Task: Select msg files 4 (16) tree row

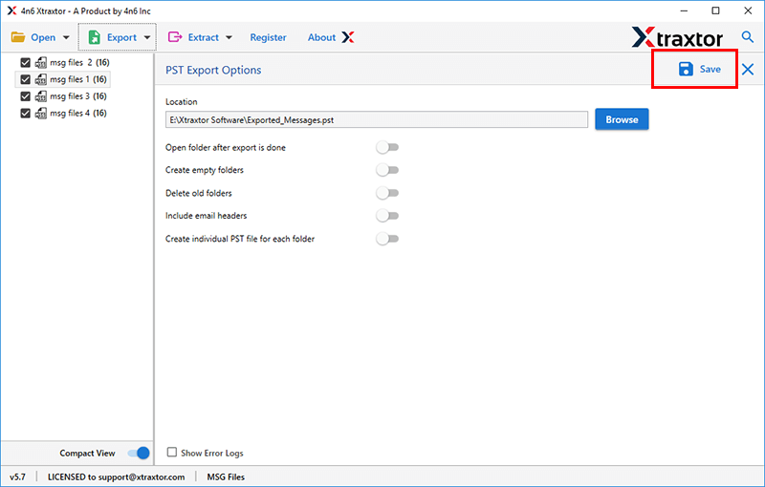Action: click(x=63, y=113)
